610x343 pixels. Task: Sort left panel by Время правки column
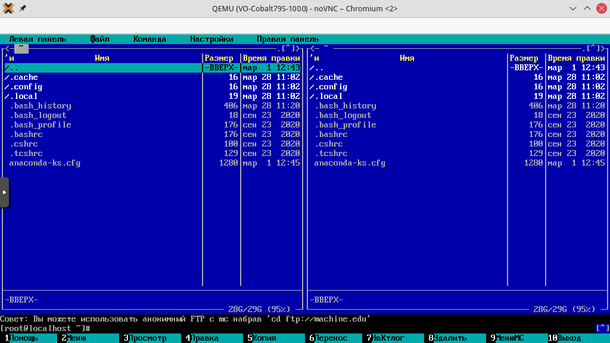(x=272, y=58)
